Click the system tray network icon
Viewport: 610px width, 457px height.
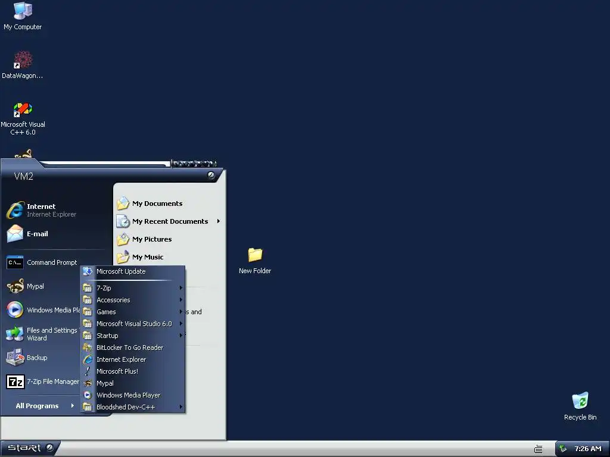(562, 449)
